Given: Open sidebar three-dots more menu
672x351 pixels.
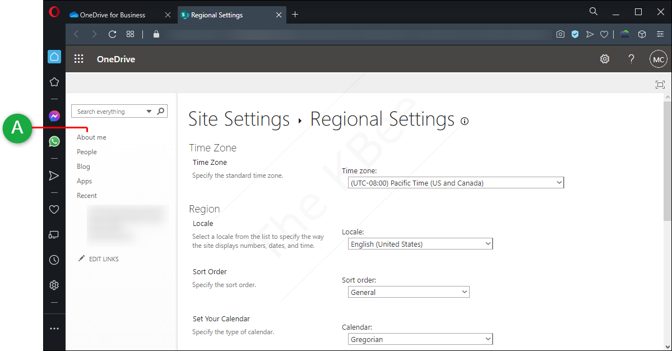Looking at the screenshot, I should pyautogui.click(x=54, y=329).
